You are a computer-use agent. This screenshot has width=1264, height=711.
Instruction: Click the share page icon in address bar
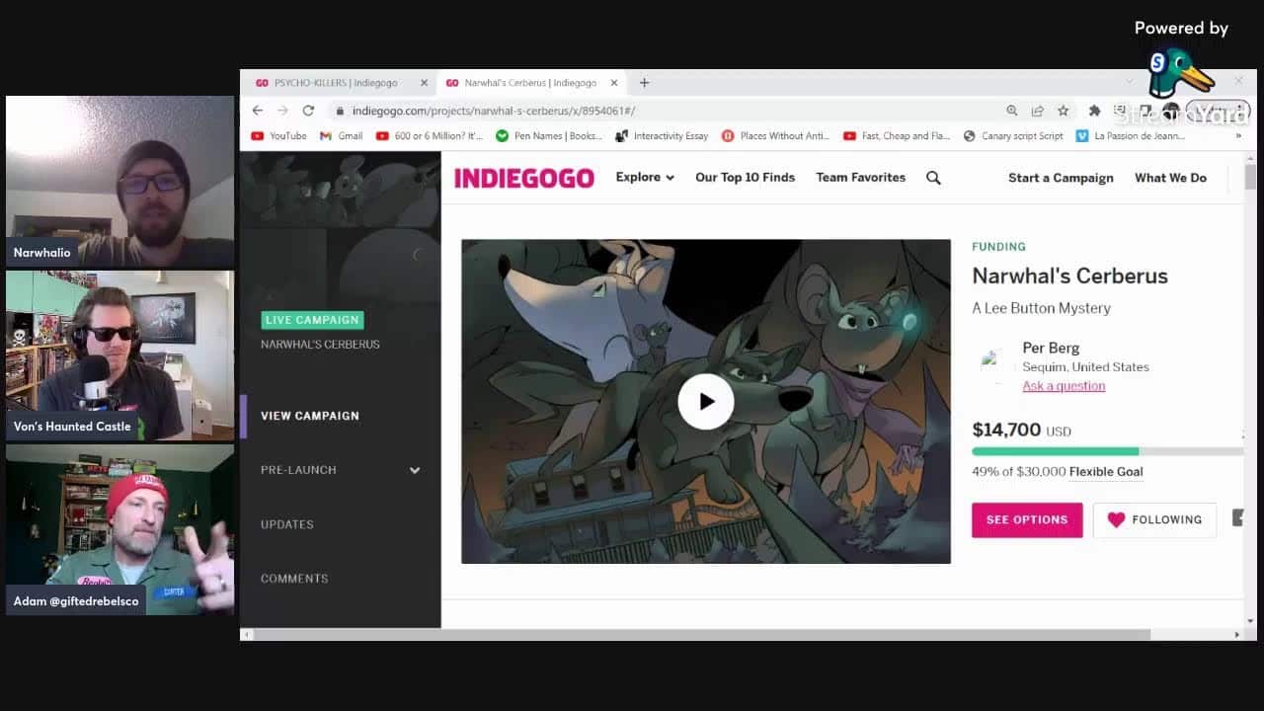pyautogui.click(x=1037, y=111)
